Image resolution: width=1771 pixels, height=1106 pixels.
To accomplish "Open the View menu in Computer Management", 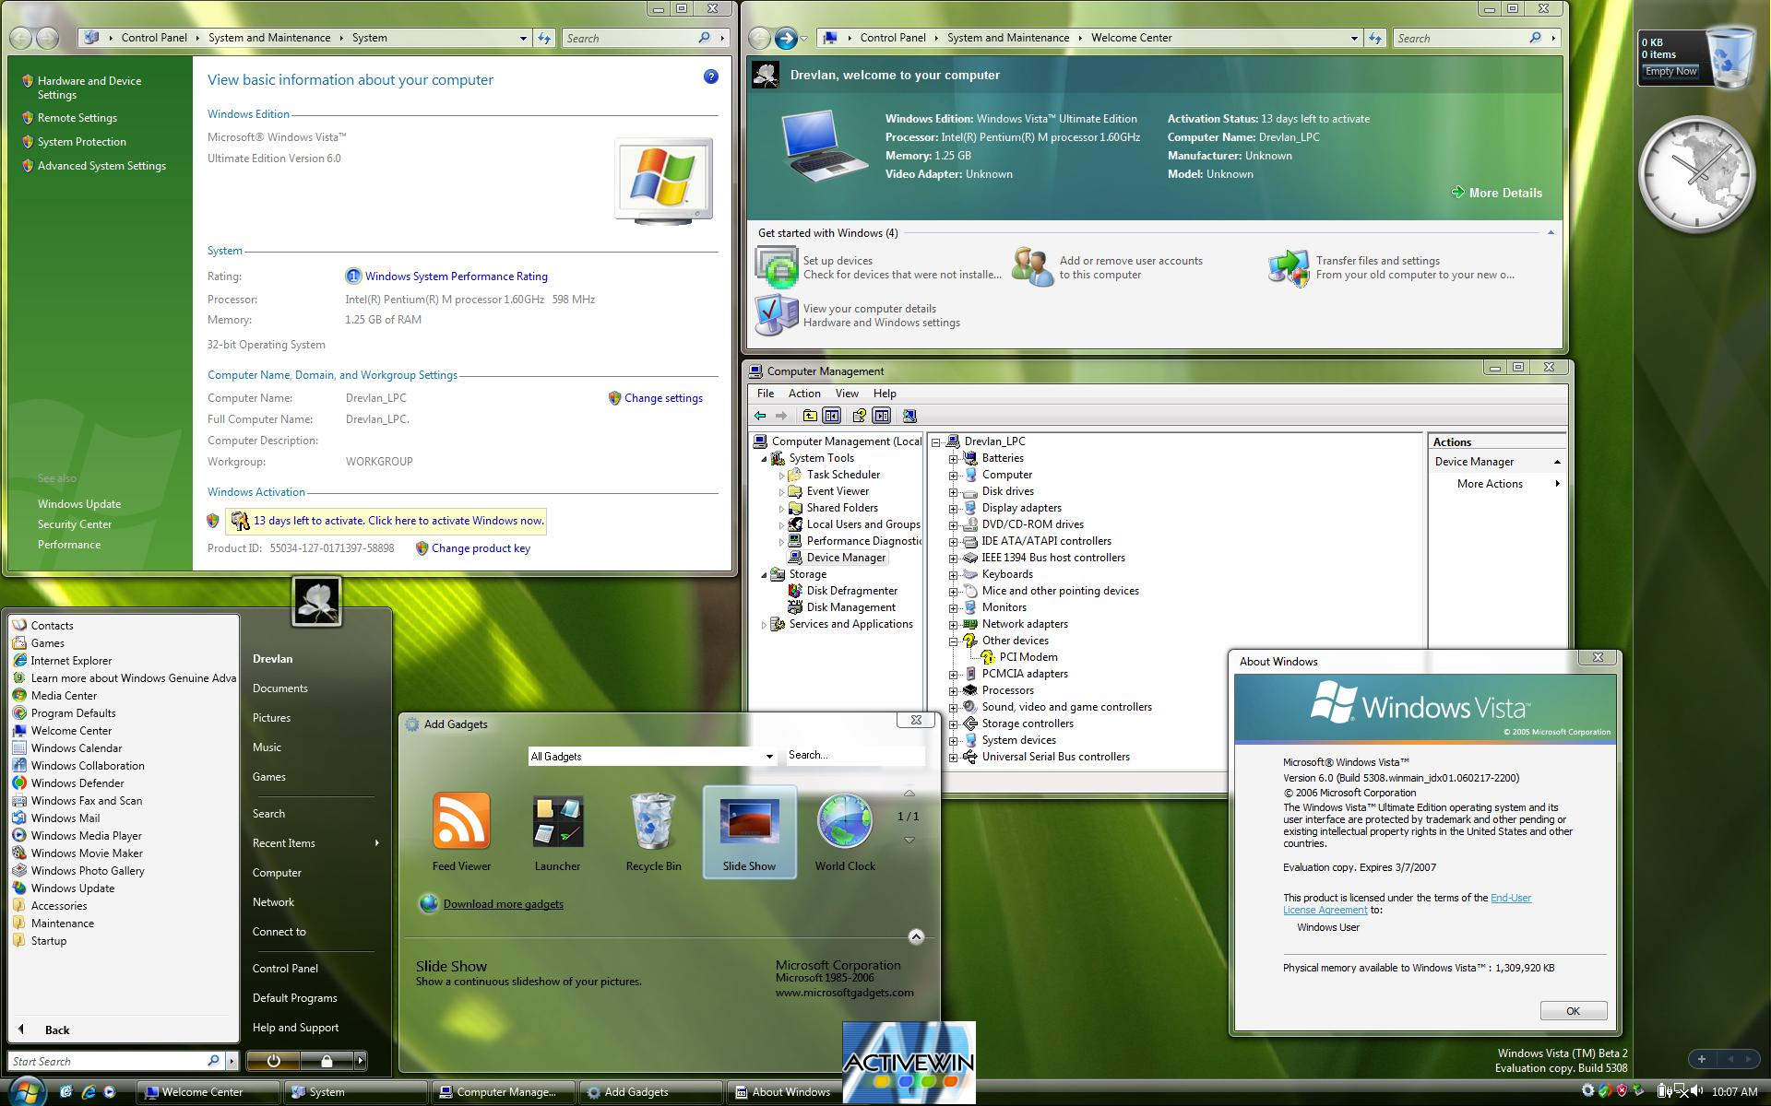I will 846,394.
